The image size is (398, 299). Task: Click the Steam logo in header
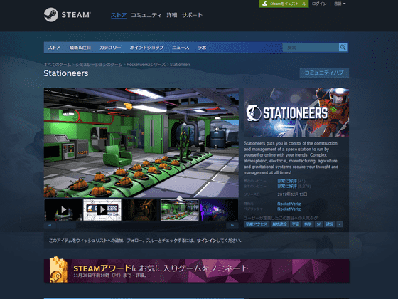tap(68, 15)
